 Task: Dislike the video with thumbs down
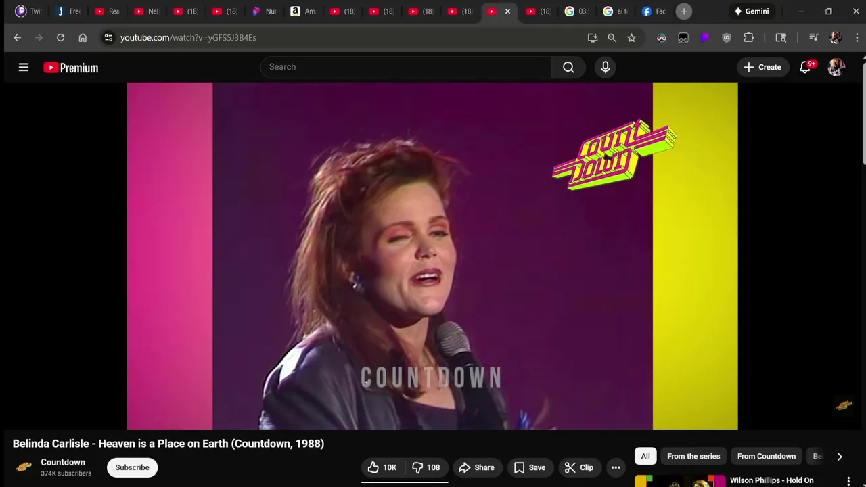pyautogui.click(x=426, y=467)
